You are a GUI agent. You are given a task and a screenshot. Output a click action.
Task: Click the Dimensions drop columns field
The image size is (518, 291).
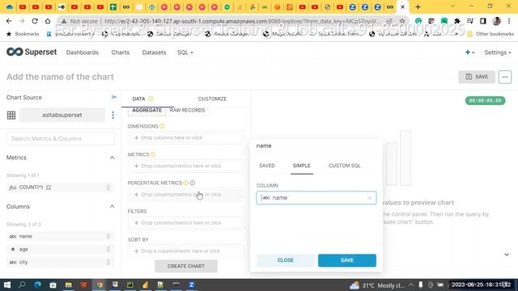point(186,137)
